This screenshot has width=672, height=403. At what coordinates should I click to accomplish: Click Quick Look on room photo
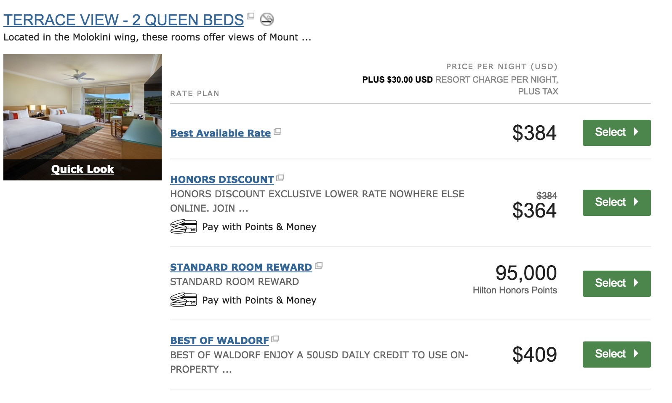click(83, 169)
